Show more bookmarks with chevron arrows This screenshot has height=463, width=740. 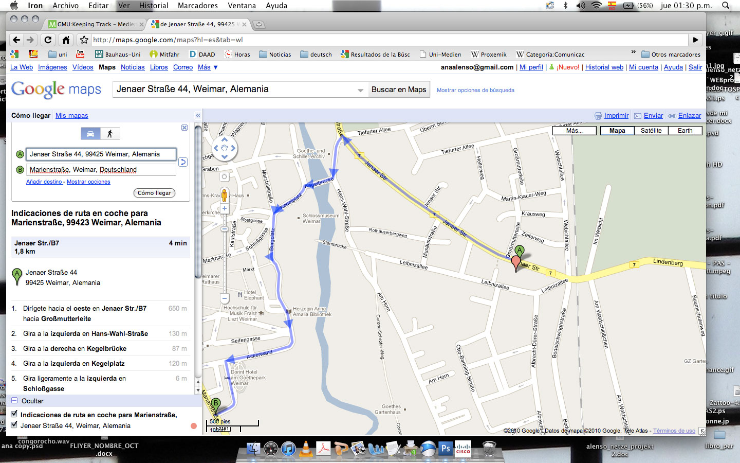633,52
